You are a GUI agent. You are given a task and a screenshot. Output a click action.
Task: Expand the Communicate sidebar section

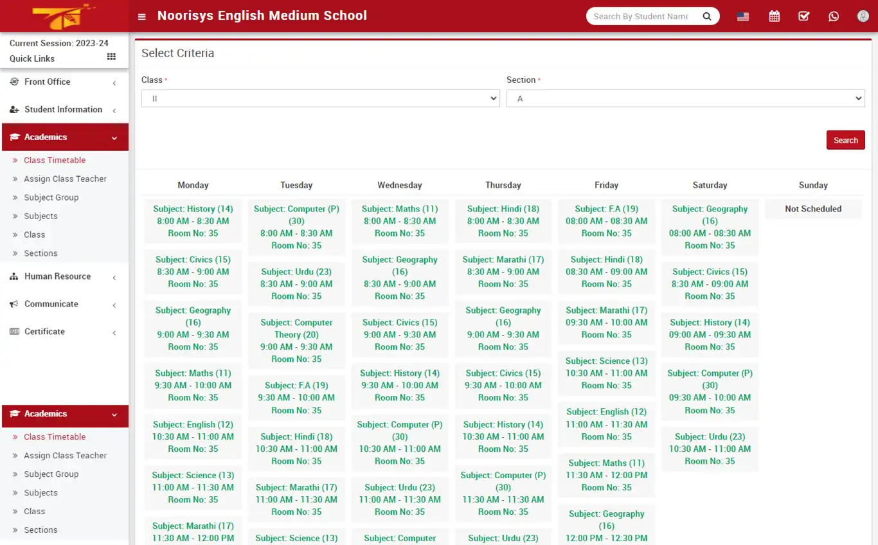point(51,304)
